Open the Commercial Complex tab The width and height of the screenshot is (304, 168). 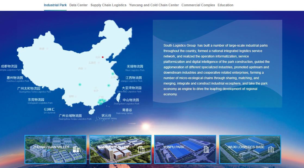(x=198, y=5)
